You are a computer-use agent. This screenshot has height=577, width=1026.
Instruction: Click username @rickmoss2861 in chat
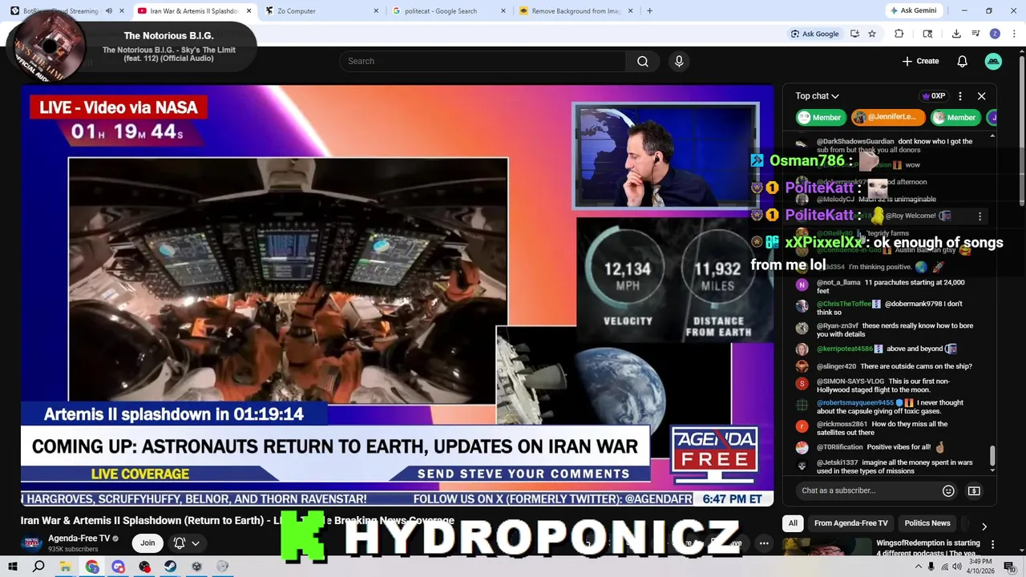(x=842, y=424)
